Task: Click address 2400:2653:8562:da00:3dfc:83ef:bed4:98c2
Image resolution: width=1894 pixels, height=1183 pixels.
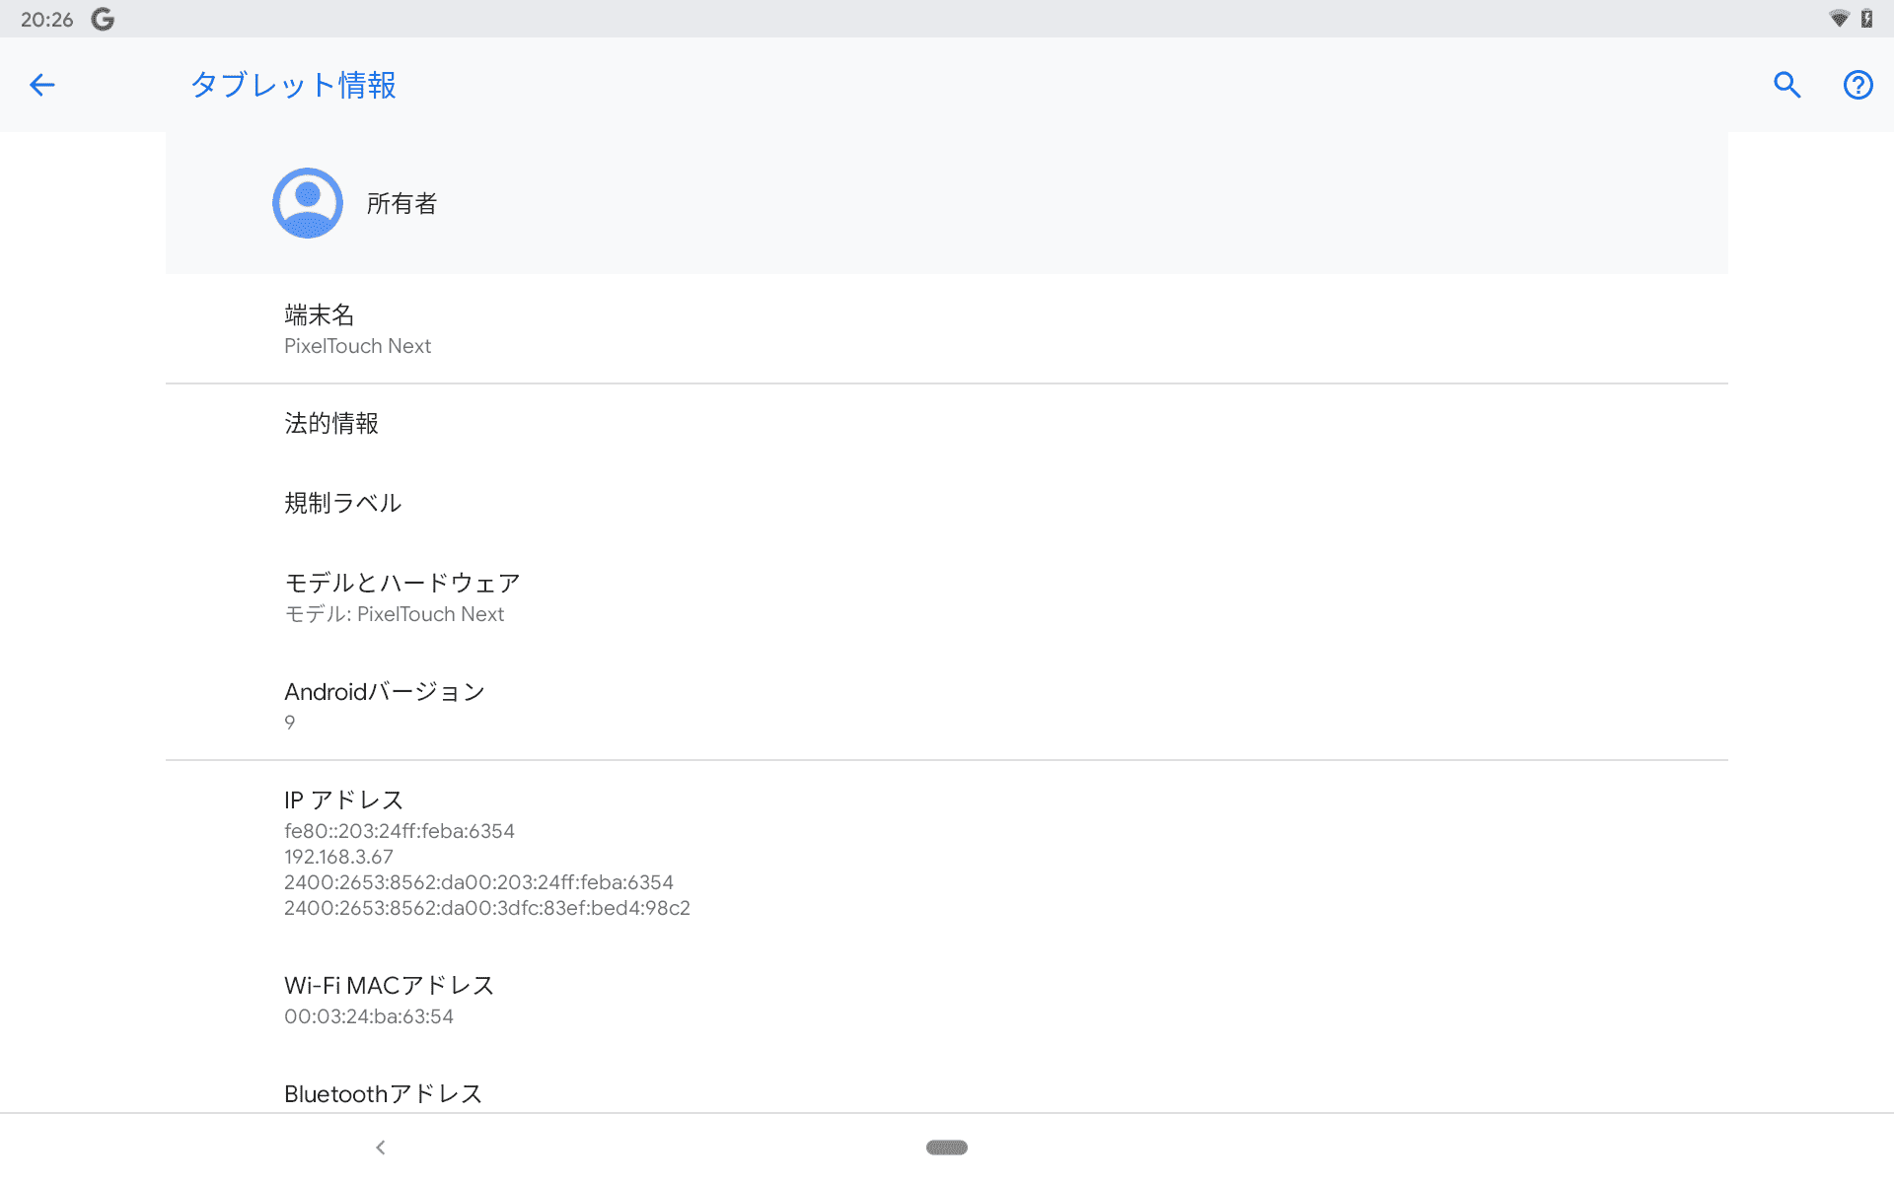Action: click(x=487, y=908)
